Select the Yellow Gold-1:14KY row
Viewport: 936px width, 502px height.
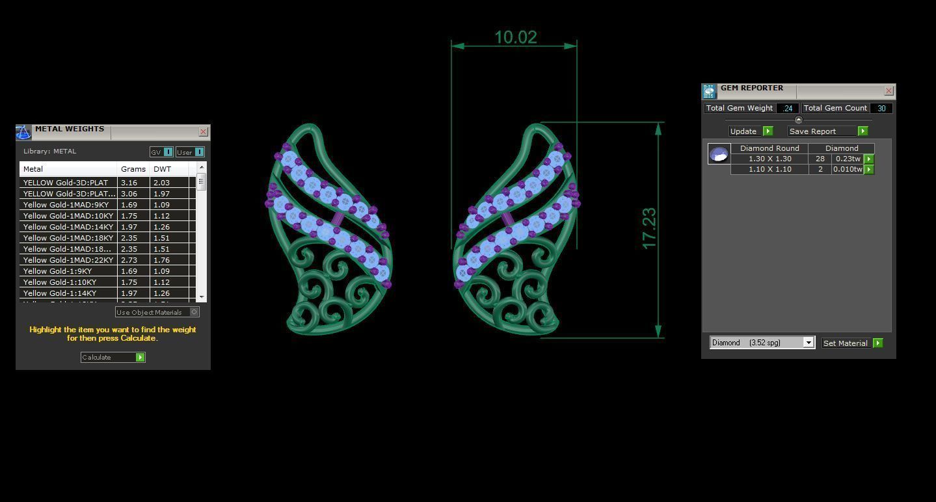point(107,293)
